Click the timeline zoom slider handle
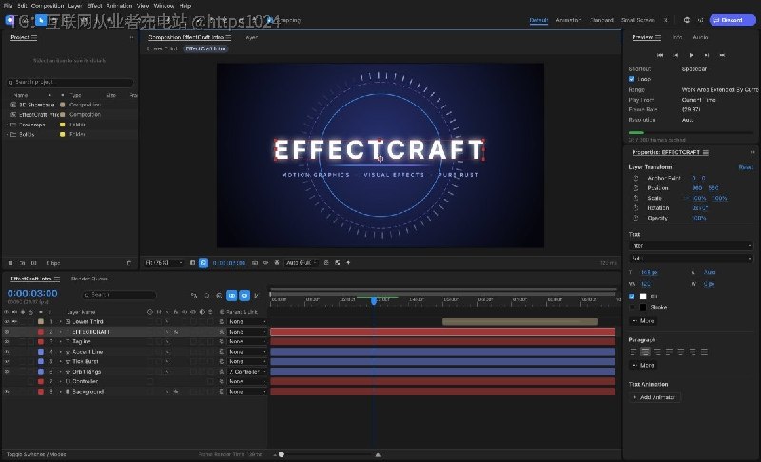Viewport: 761px width, 462px height. pos(282,454)
